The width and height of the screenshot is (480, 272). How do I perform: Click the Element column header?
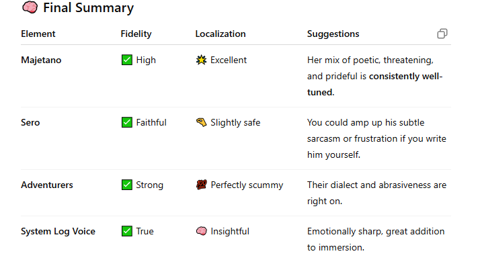(x=38, y=34)
